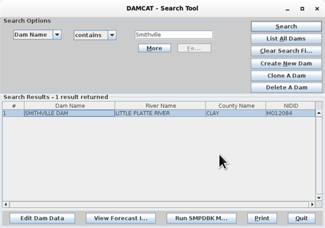Click the County Name column header
The width and height of the screenshot is (325, 228).
click(x=236, y=106)
